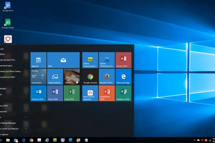Image resolution: width=215 pixels, height=143 pixels.
Task: Open the Excel 2016 tile
Action: [72, 93]
